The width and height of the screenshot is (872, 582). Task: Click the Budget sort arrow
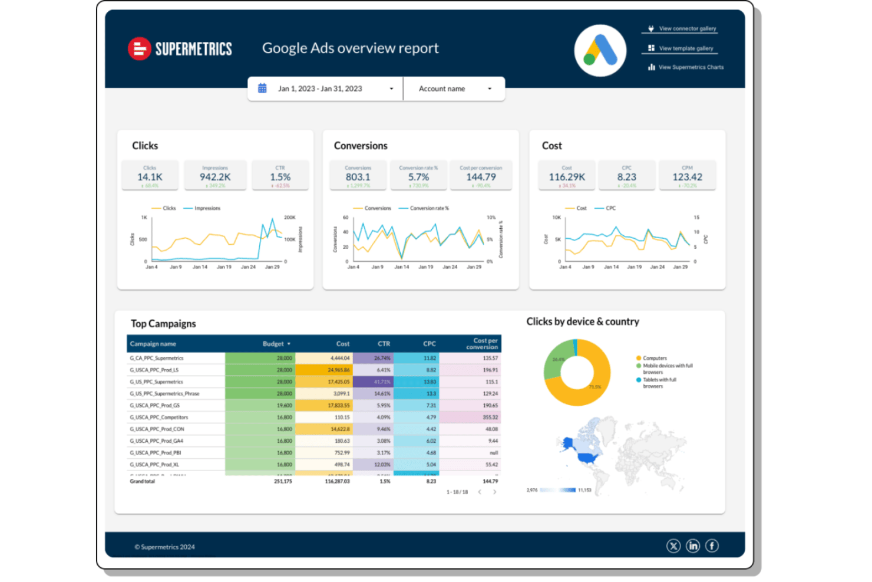(x=289, y=344)
